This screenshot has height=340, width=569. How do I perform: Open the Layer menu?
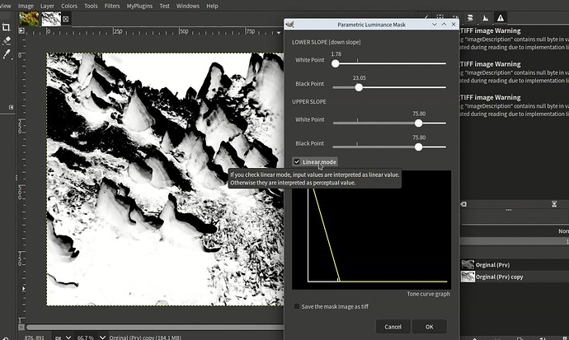tap(47, 6)
